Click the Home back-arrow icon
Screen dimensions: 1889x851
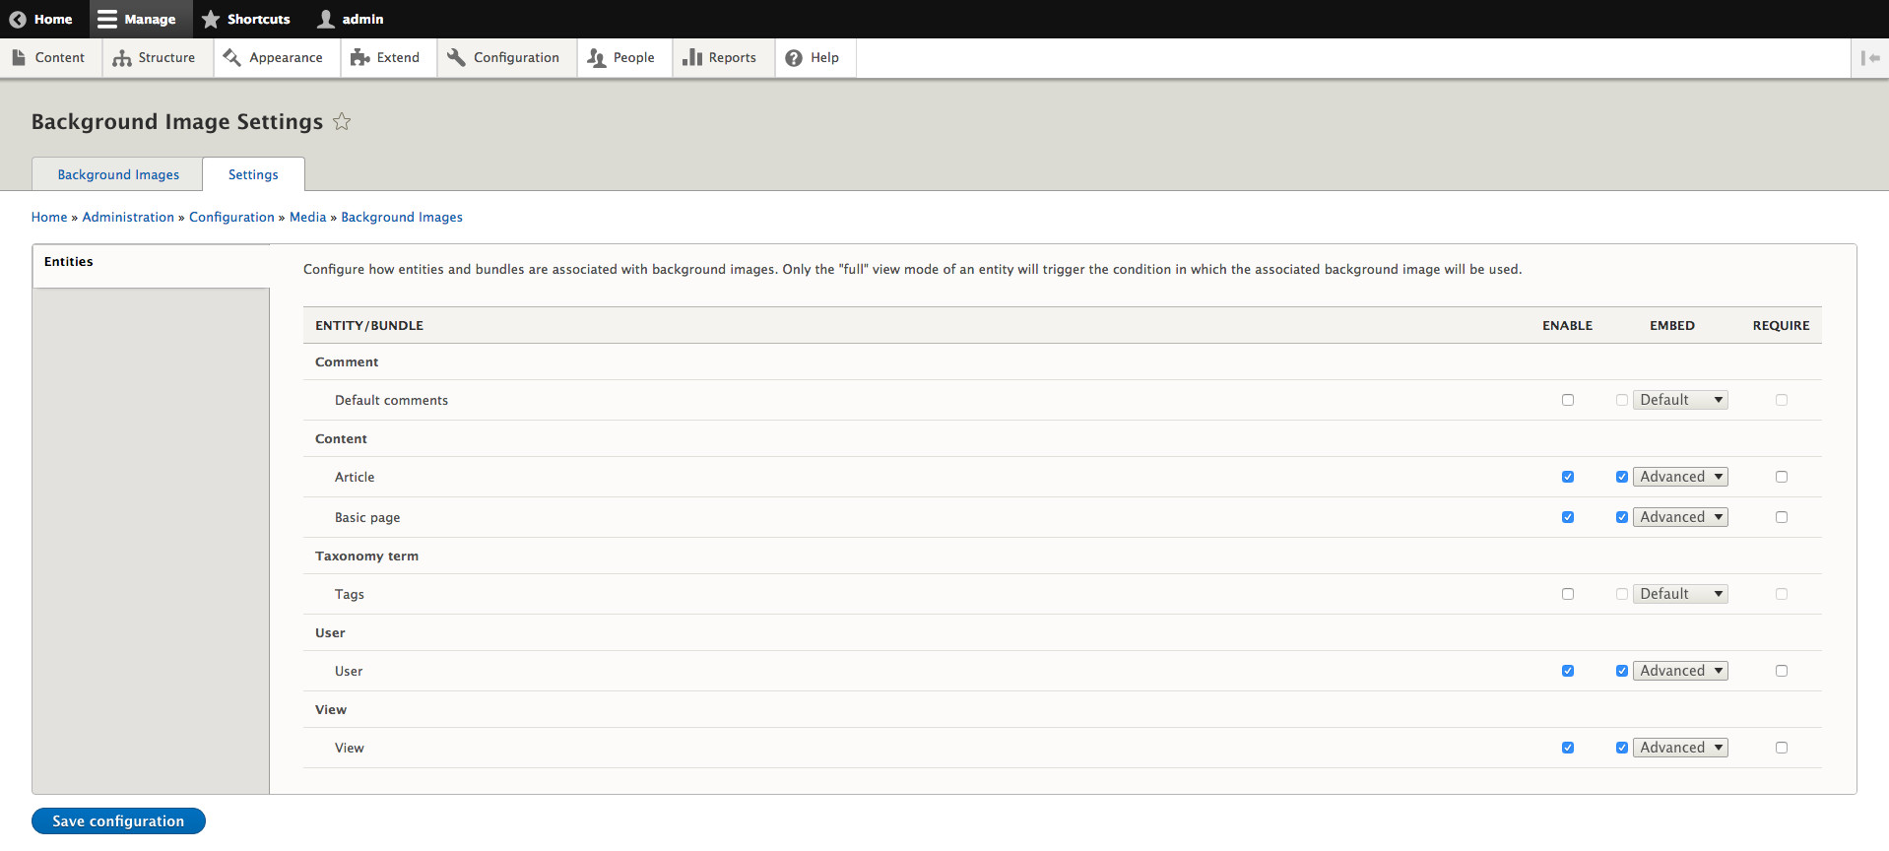coord(18,19)
